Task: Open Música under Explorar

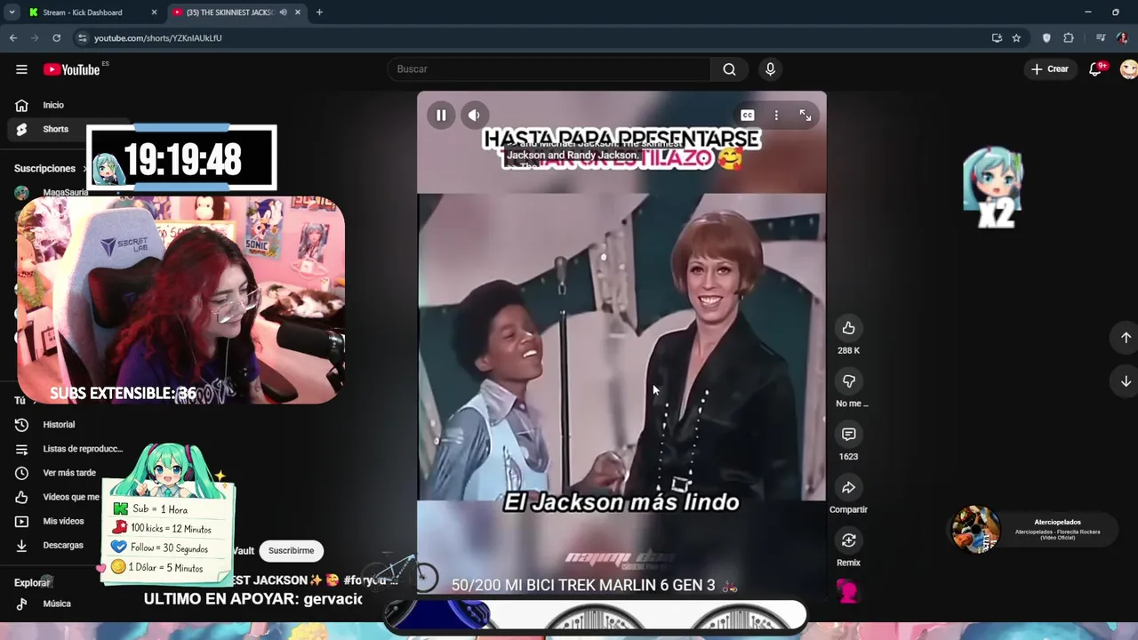Action: coord(57,604)
